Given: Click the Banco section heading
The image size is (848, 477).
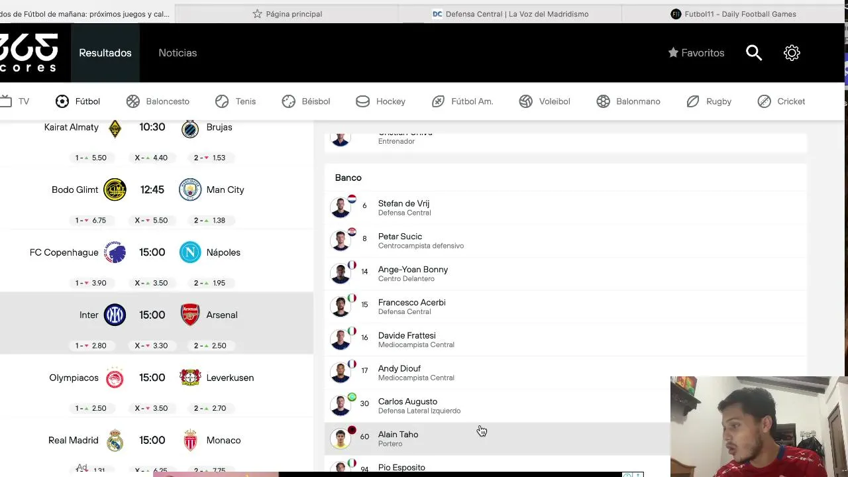Looking at the screenshot, I should 348,178.
